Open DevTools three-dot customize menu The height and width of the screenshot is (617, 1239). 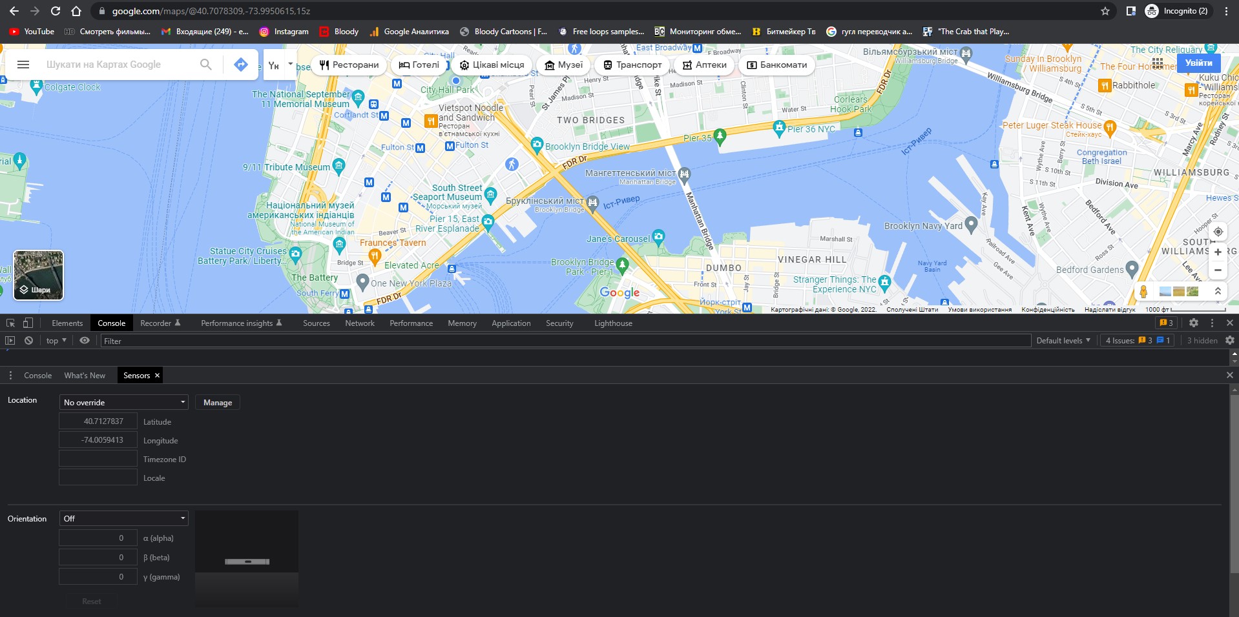coord(1212,323)
